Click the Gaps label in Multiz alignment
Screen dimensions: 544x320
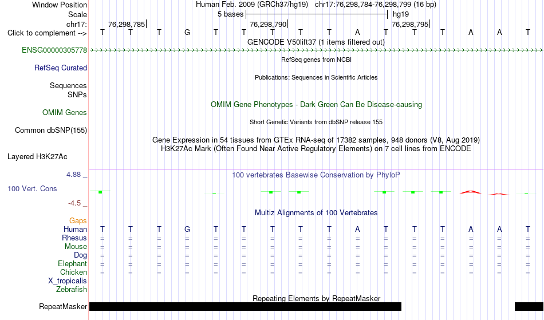[78, 221]
